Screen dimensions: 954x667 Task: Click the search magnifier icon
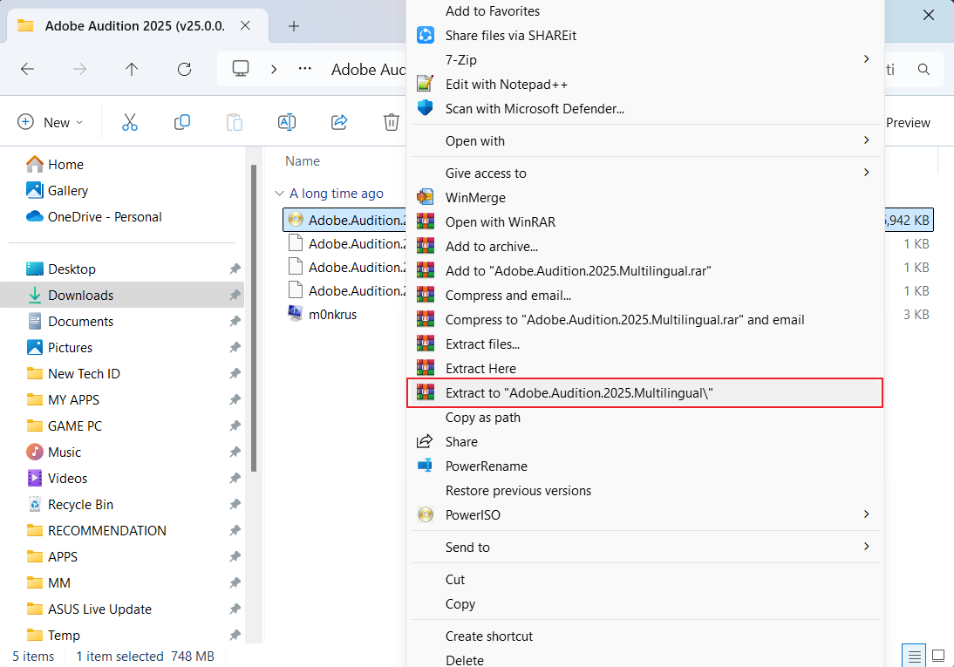click(923, 69)
